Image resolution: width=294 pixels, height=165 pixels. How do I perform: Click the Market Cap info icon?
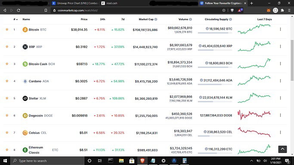click(156, 19)
